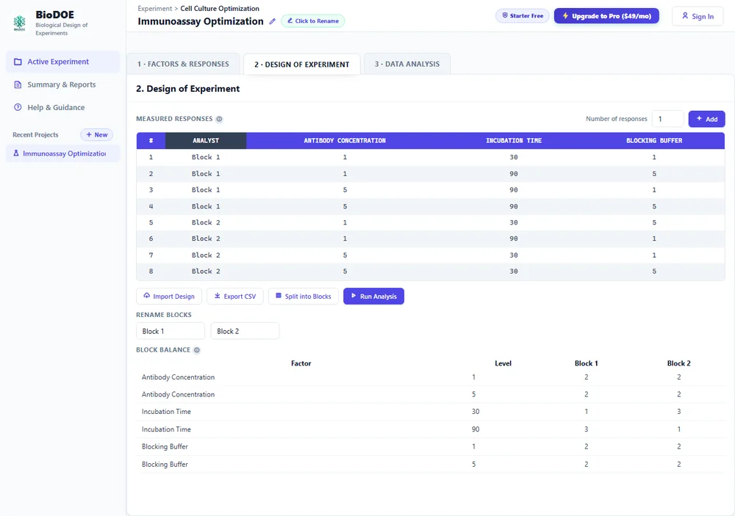Click the Block 1 cell in row 3
The image size is (735, 516).
click(x=206, y=190)
